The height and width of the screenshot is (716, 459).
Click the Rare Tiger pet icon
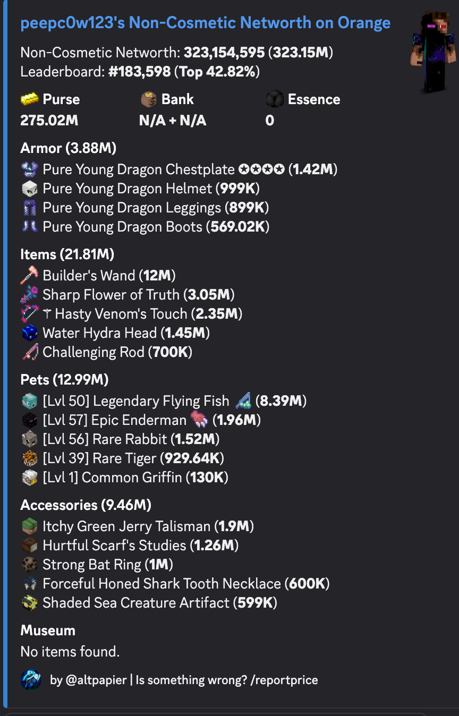click(29, 458)
